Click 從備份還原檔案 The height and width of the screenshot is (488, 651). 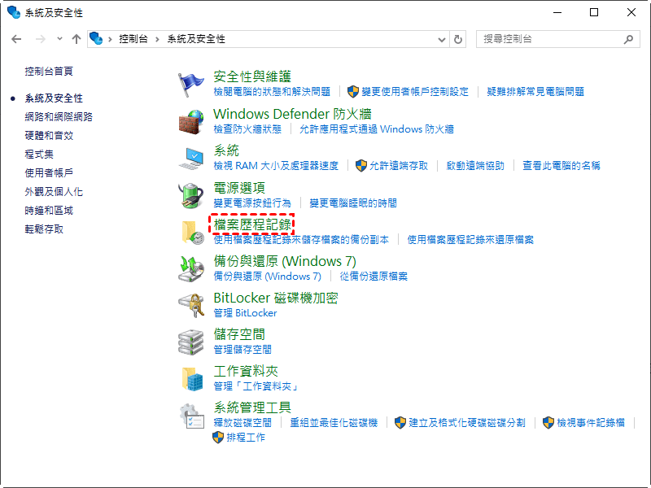tap(374, 276)
